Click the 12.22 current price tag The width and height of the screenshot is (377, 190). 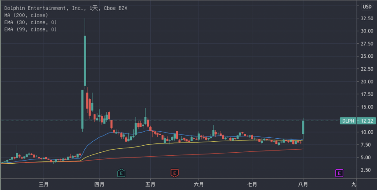(x=367, y=121)
